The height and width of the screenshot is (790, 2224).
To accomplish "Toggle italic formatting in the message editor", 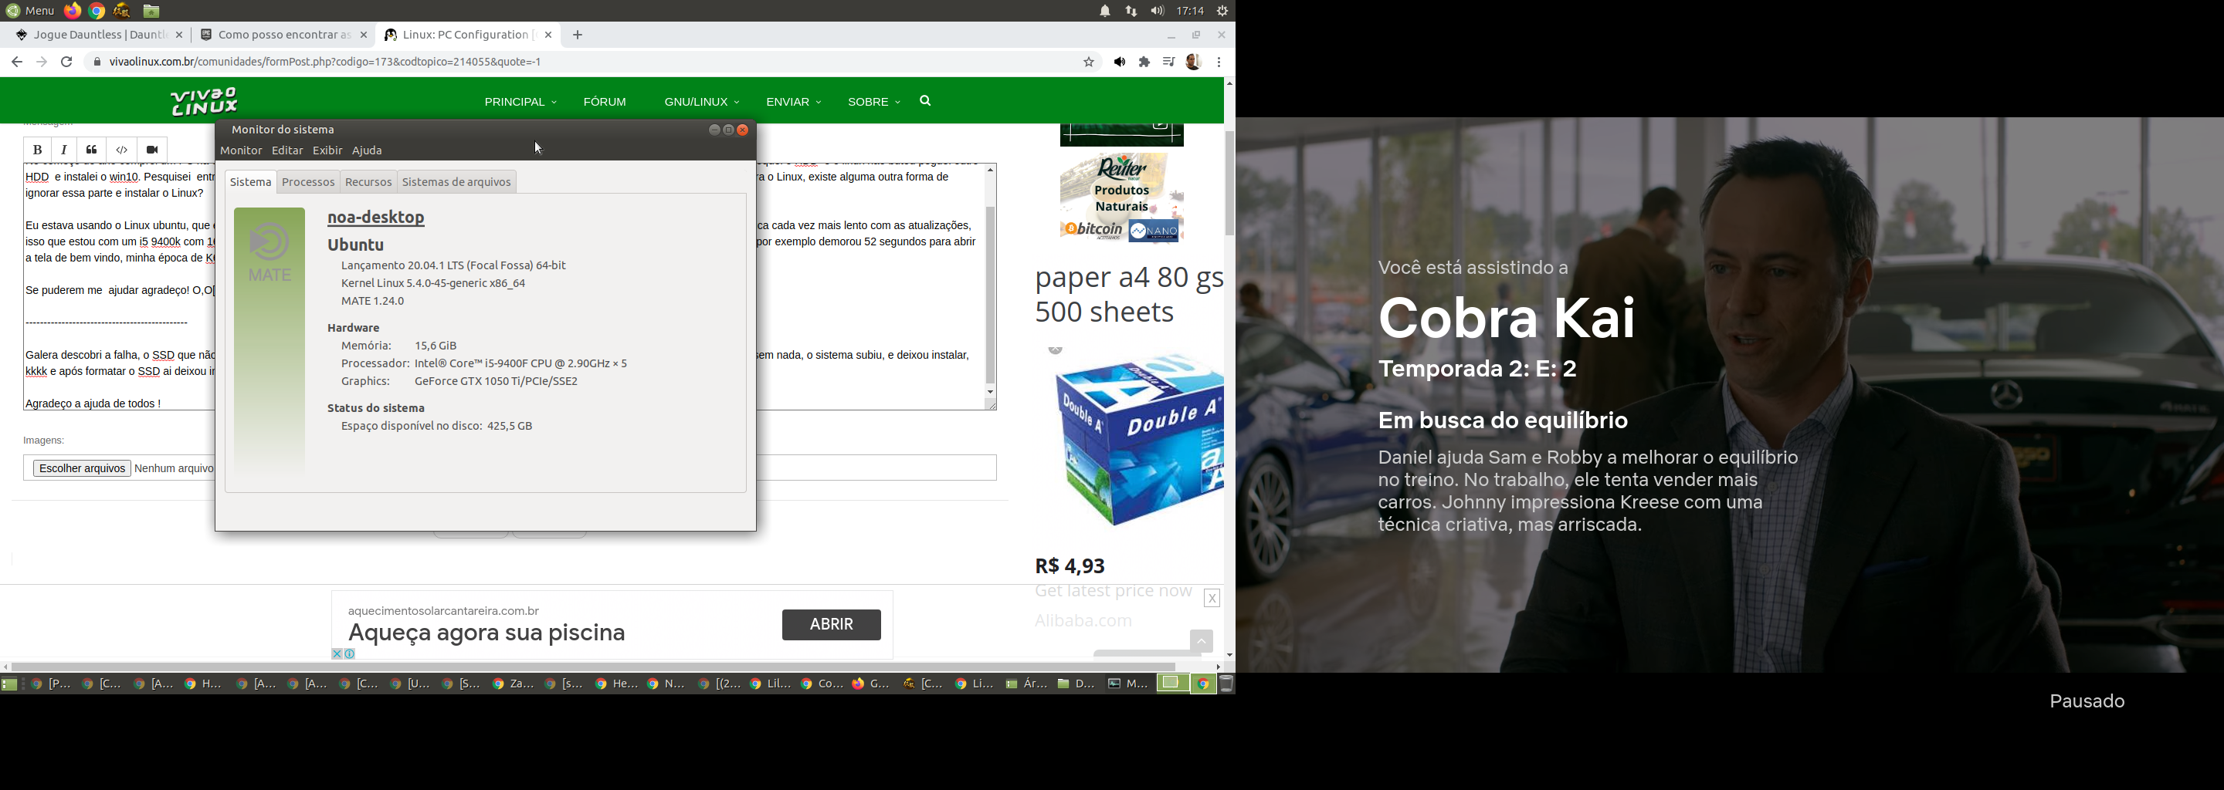I will (64, 150).
